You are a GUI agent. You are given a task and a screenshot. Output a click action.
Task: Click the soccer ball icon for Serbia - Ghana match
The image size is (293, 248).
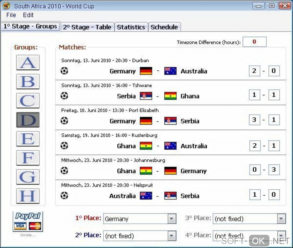tap(64, 96)
